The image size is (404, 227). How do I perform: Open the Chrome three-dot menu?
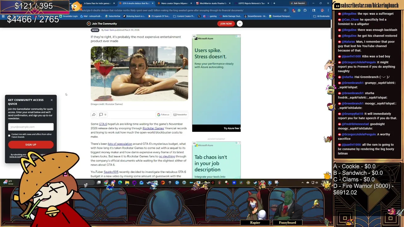point(328,10)
